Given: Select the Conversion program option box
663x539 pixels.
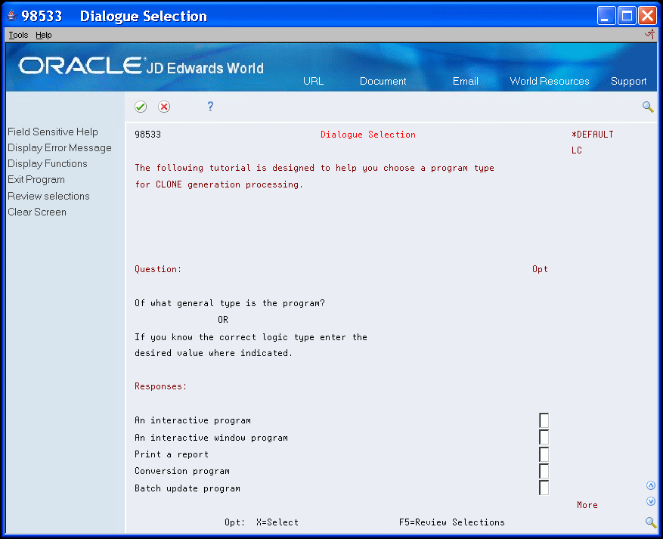Looking at the screenshot, I should point(544,471).
